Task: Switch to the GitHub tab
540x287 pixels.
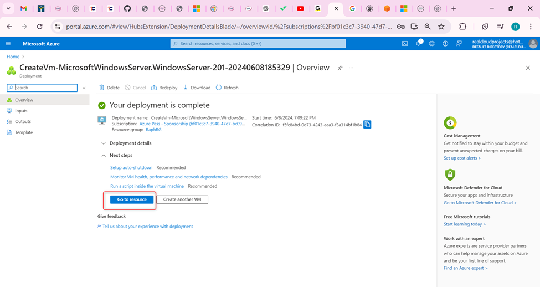Action: click(127, 9)
